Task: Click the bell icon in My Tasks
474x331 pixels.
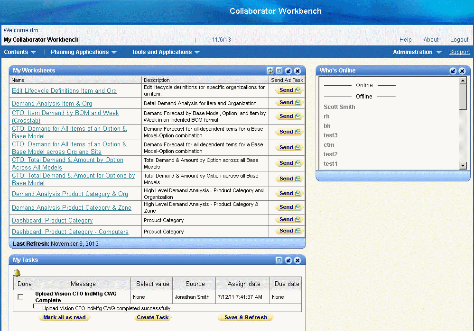Action: [x=17, y=273]
